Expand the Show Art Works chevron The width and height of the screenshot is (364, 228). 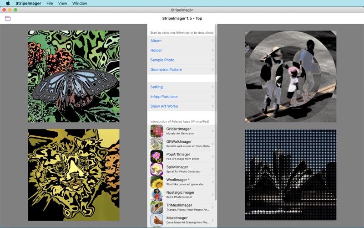pyautogui.click(x=212, y=106)
